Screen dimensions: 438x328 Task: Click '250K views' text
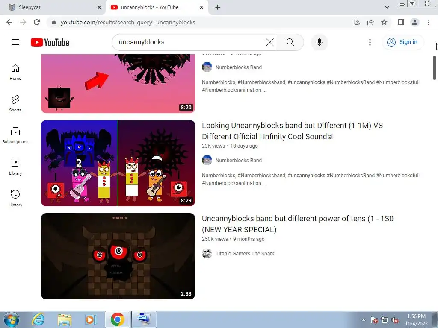[215, 239]
